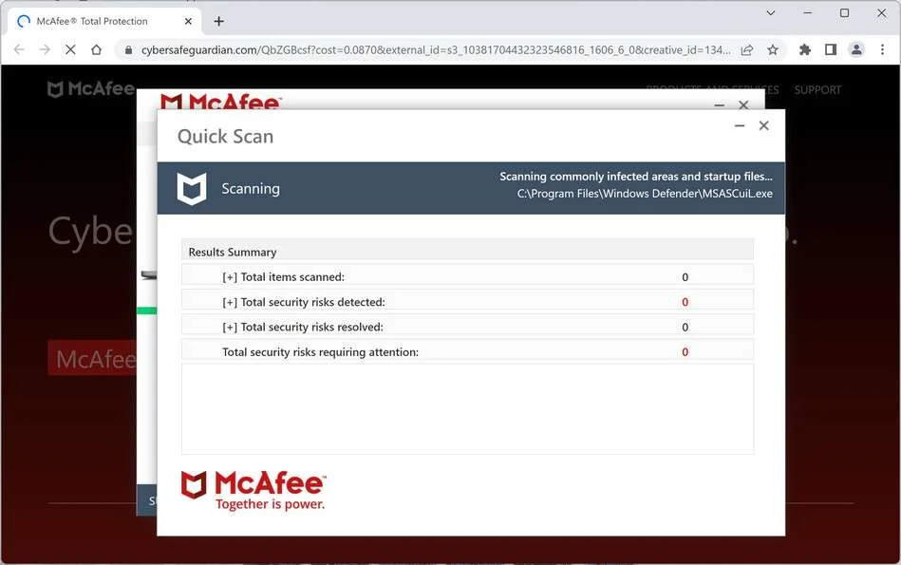This screenshot has height=565, width=901.
Task: Close the Quick Scan dialog
Action: pyautogui.click(x=763, y=125)
